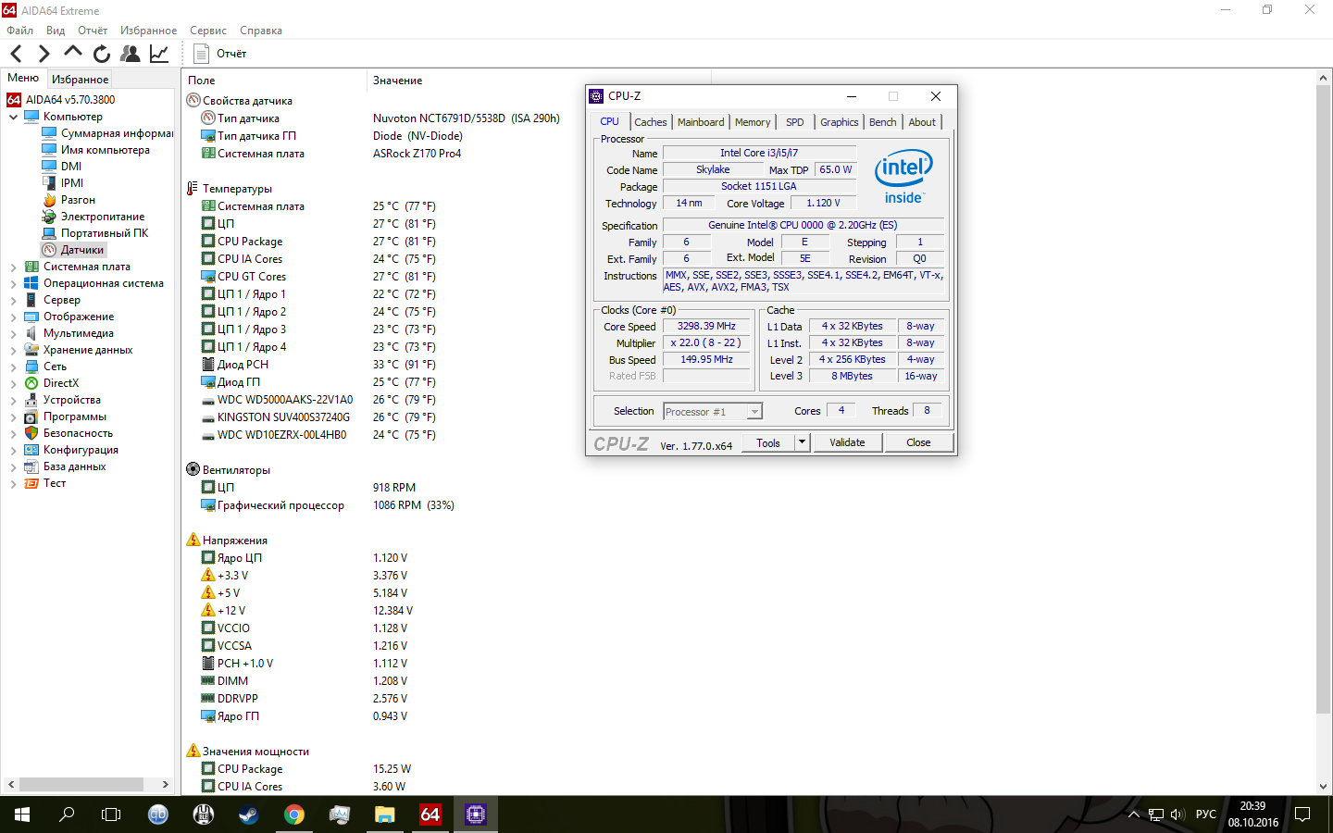
Task: Click the Close button in CPU-Z
Action: [918, 442]
